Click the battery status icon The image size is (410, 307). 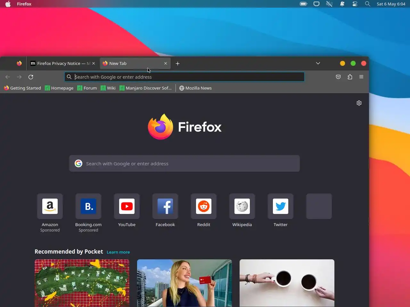[304, 4]
